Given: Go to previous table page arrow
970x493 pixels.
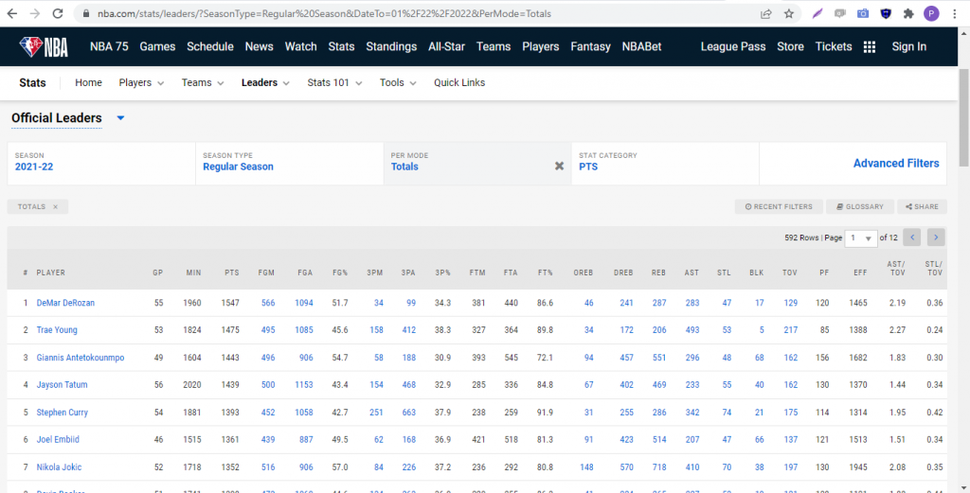Looking at the screenshot, I should (912, 238).
